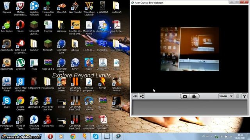Open the multicraft folder
The width and height of the screenshot is (250, 140).
coord(116,7)
